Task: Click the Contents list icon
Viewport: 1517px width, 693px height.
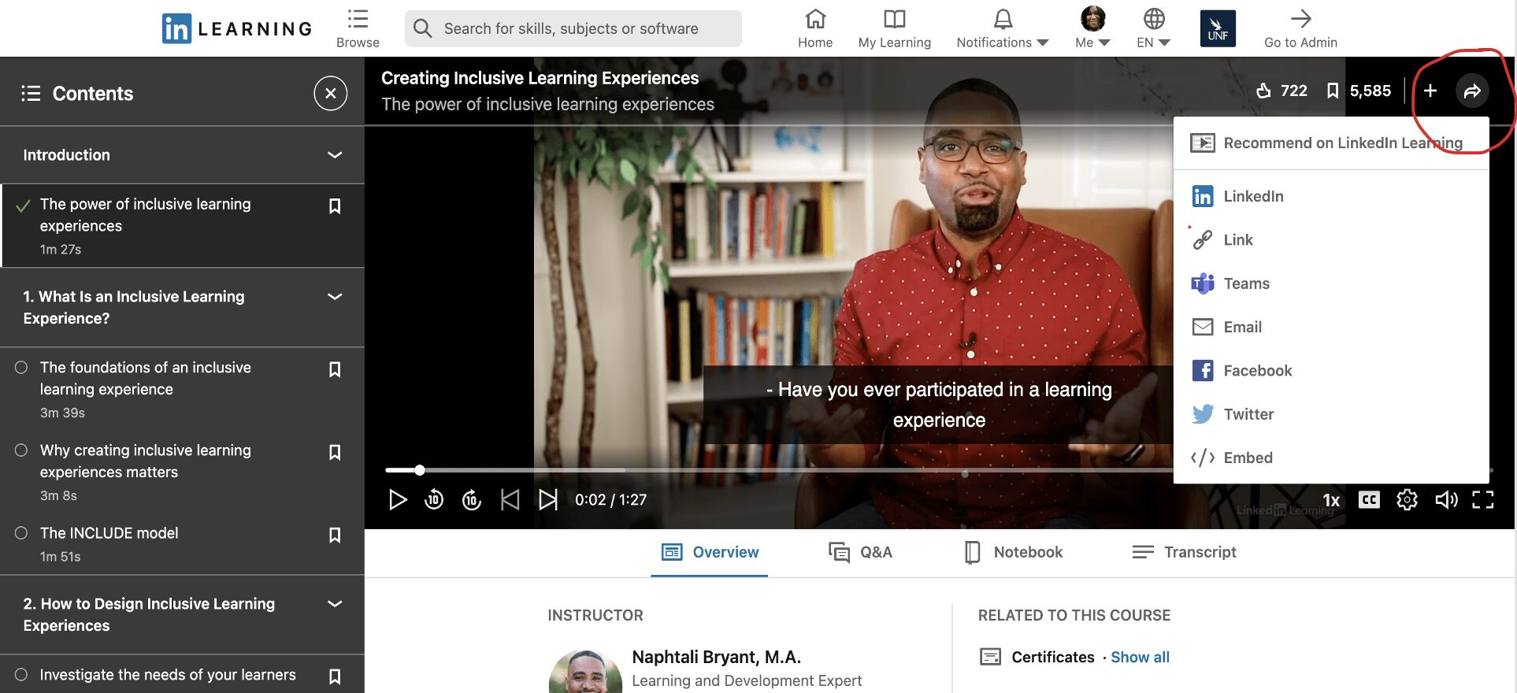Action: [31, 94]
